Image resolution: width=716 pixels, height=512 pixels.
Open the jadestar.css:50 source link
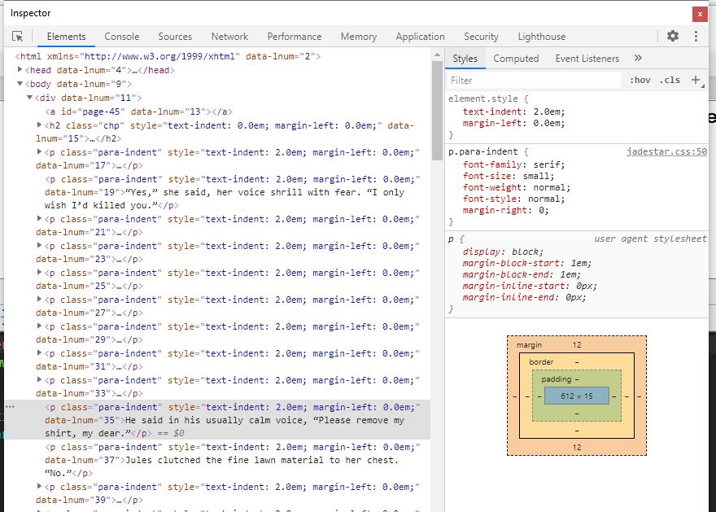coord(666,151)
